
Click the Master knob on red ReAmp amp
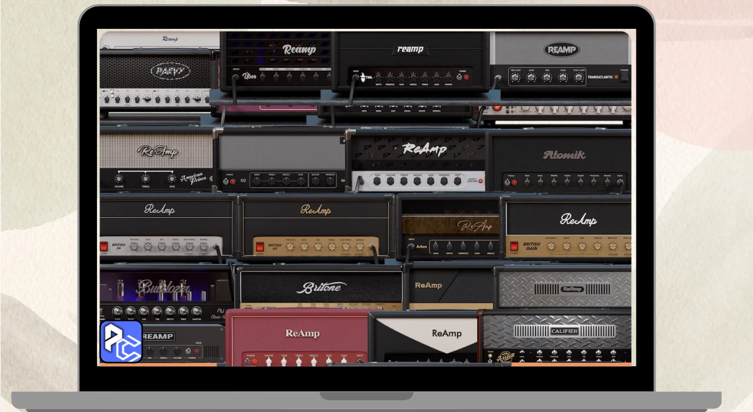coord(269,361)
